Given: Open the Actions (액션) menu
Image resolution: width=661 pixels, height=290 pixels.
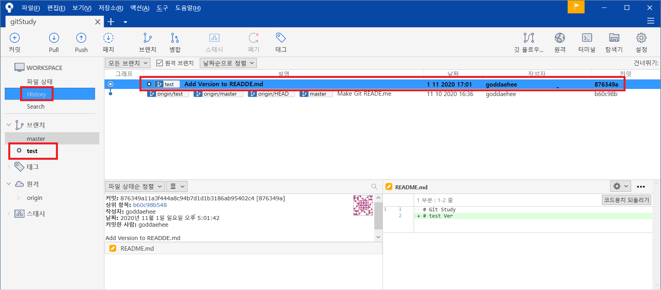Looking at the screenshot, I should [x=140, y=8].
